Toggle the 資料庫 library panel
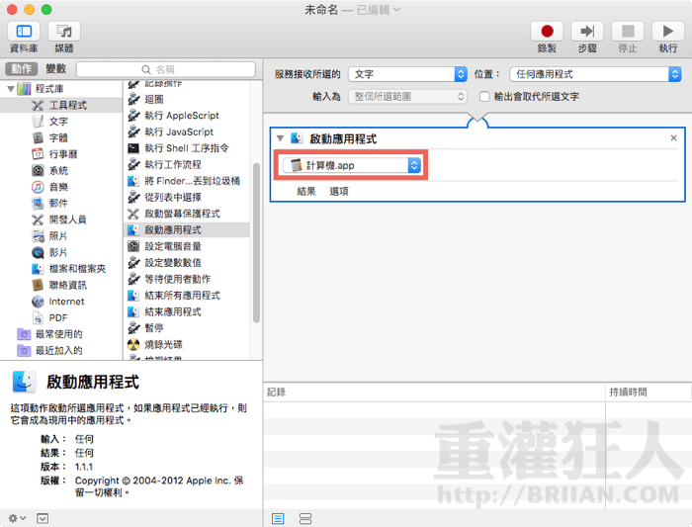Viewport: 692px width, 527px height. point(24,32)
